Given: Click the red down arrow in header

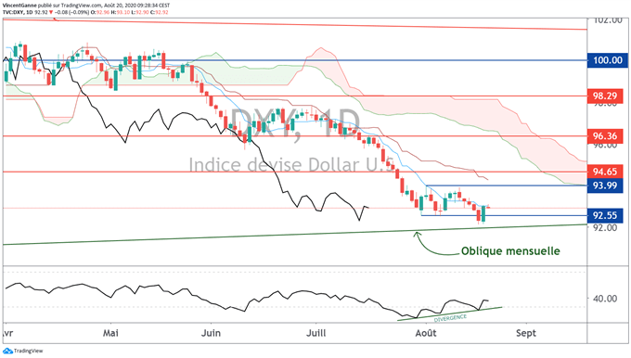Looking at the screenshot, I should click(51, 12).
